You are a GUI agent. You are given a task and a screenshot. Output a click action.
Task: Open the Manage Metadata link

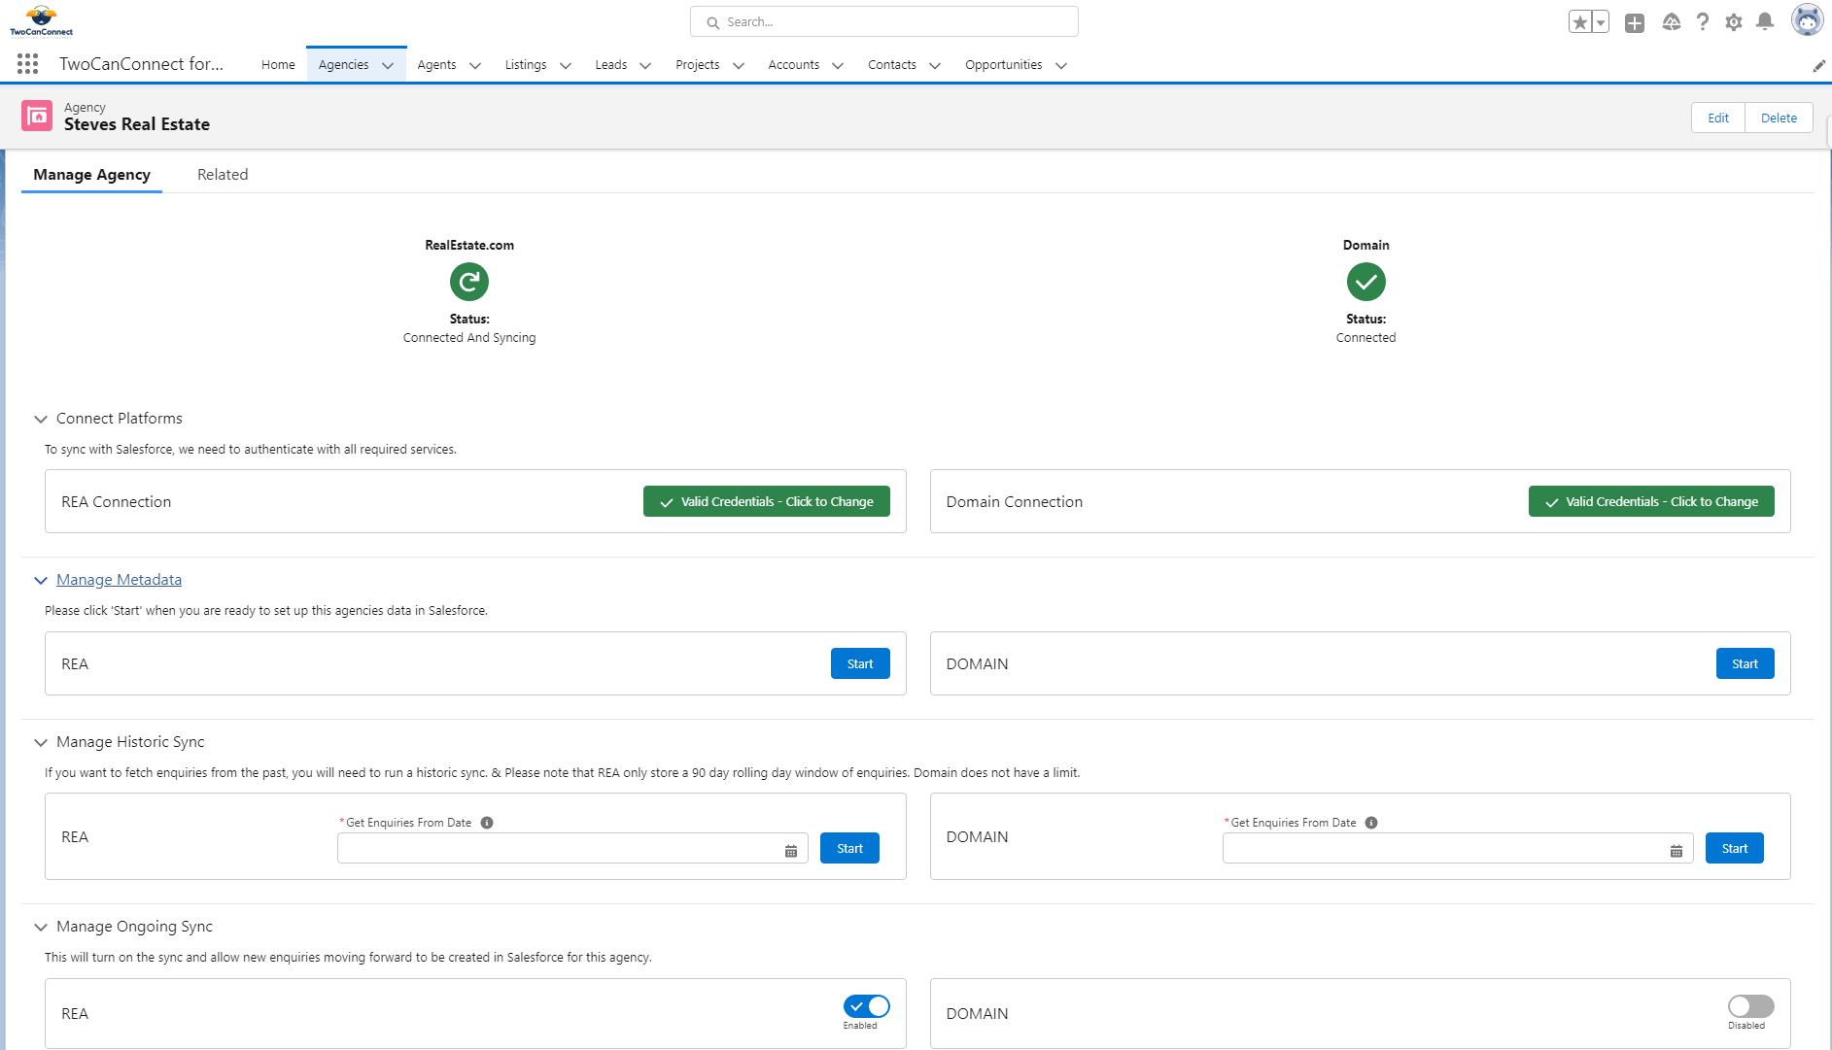pos(120,579)
